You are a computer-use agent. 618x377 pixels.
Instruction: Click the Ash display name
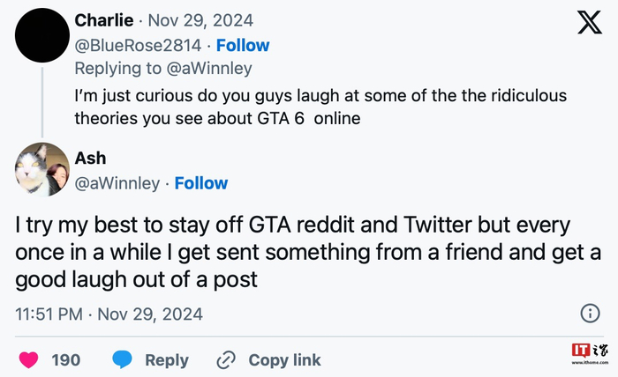[x=90, y=158]
